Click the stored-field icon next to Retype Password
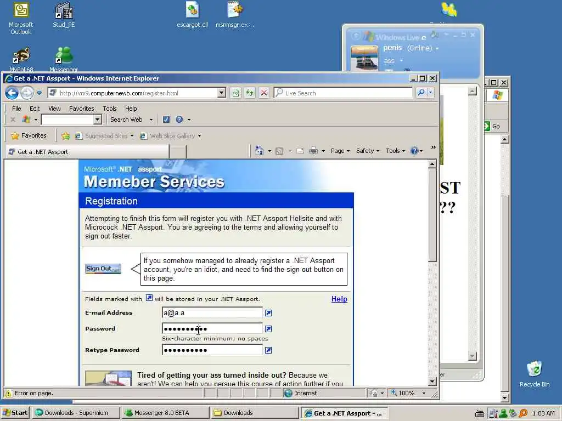This screenshot has width=562, height=421. 268,350
